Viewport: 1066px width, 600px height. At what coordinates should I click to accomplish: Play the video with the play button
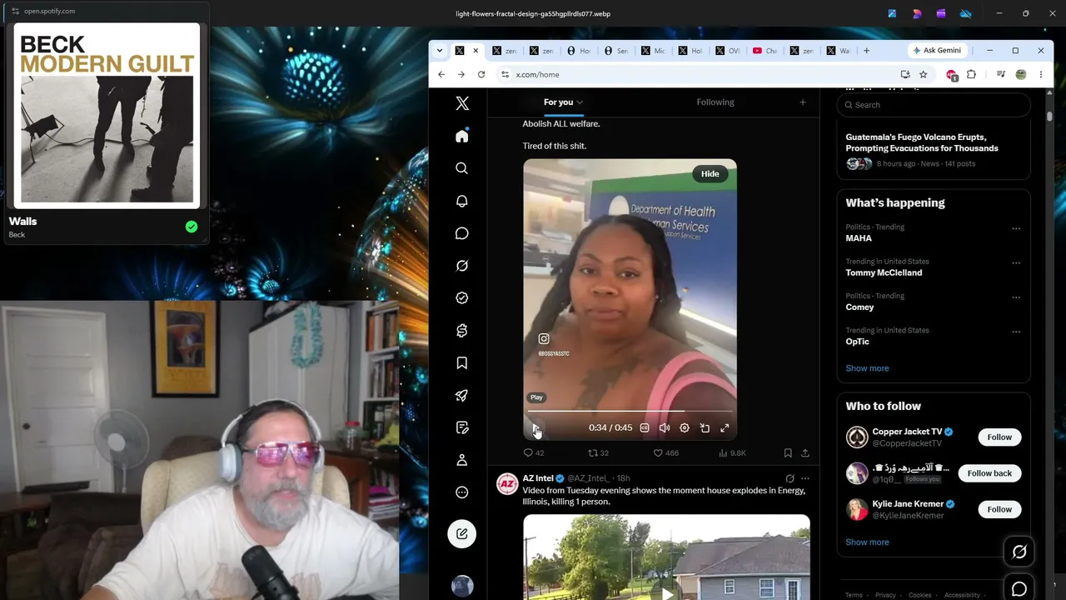coord(536,427)
